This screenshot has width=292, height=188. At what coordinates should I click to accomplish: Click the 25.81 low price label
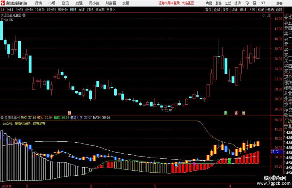tap(168, 110)
